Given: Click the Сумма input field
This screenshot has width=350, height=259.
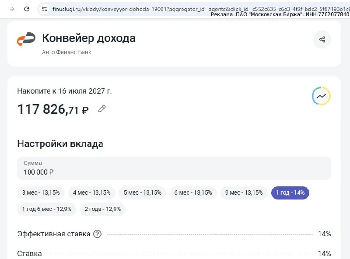Looking at the screenshot, I should coord(174,168).
